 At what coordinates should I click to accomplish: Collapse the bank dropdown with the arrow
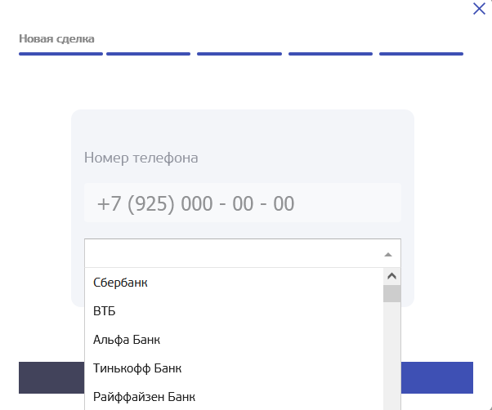point(388,255)
